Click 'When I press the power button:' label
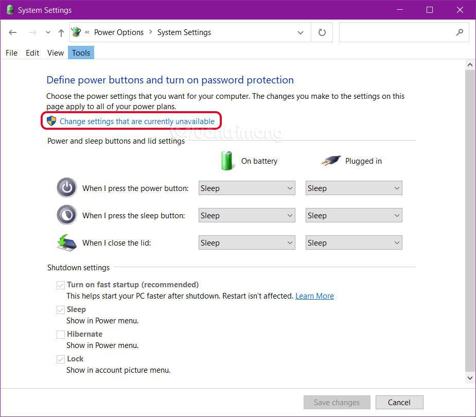Viewport: 476px width, 417px height. point(135,188)
